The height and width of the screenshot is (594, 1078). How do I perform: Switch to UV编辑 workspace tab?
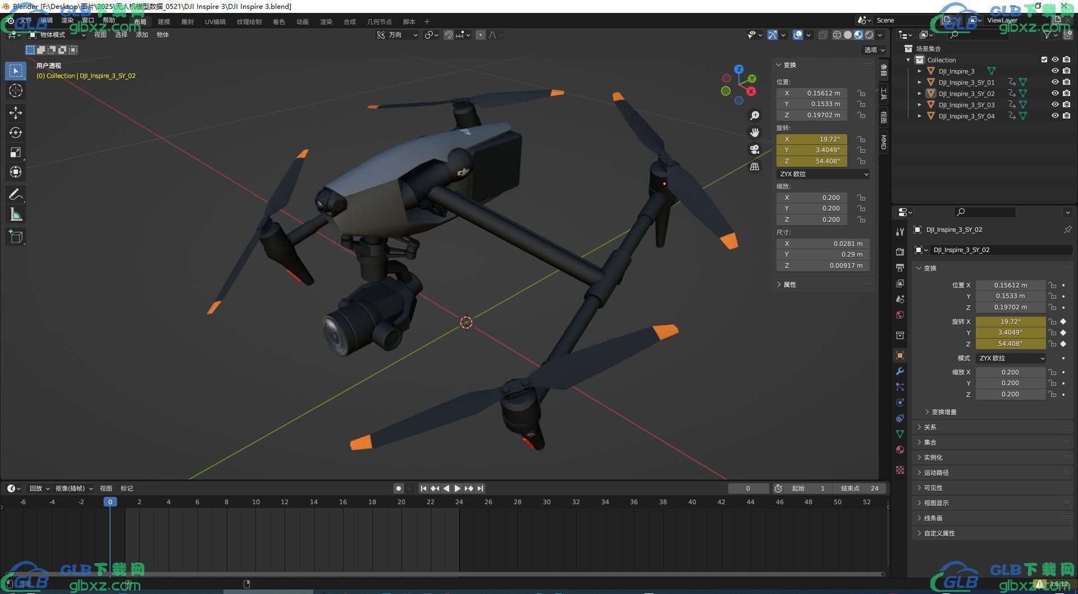(x=215, y=22)
